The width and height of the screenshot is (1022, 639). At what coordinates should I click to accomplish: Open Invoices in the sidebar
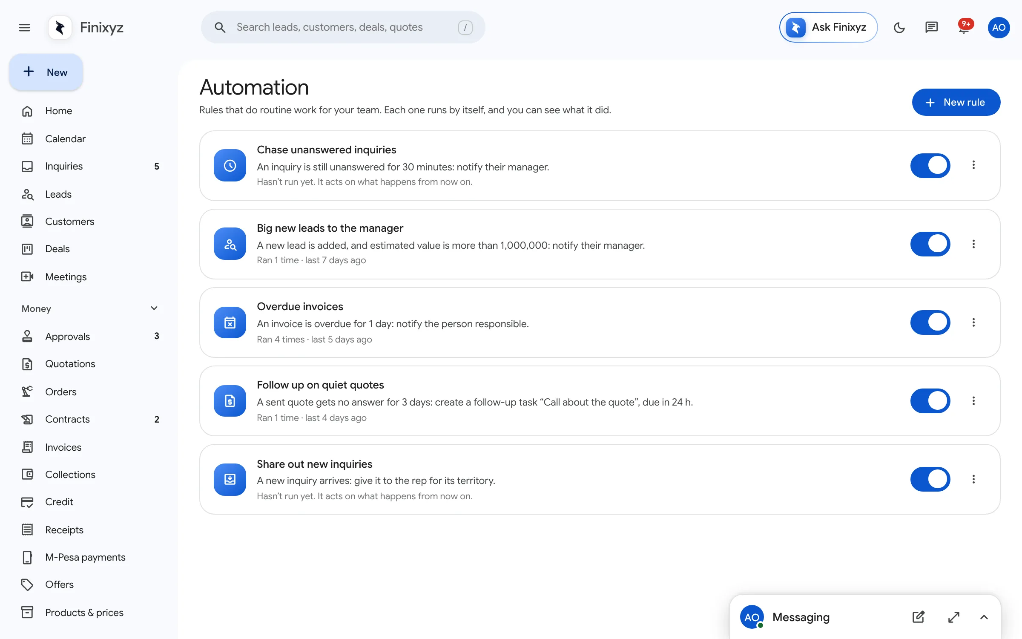[90, 447]
